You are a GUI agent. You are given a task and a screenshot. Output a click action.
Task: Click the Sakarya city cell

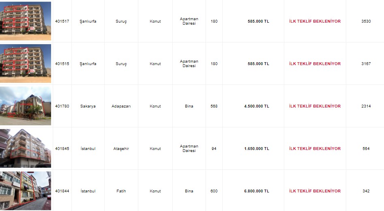[x=88, y=106]
